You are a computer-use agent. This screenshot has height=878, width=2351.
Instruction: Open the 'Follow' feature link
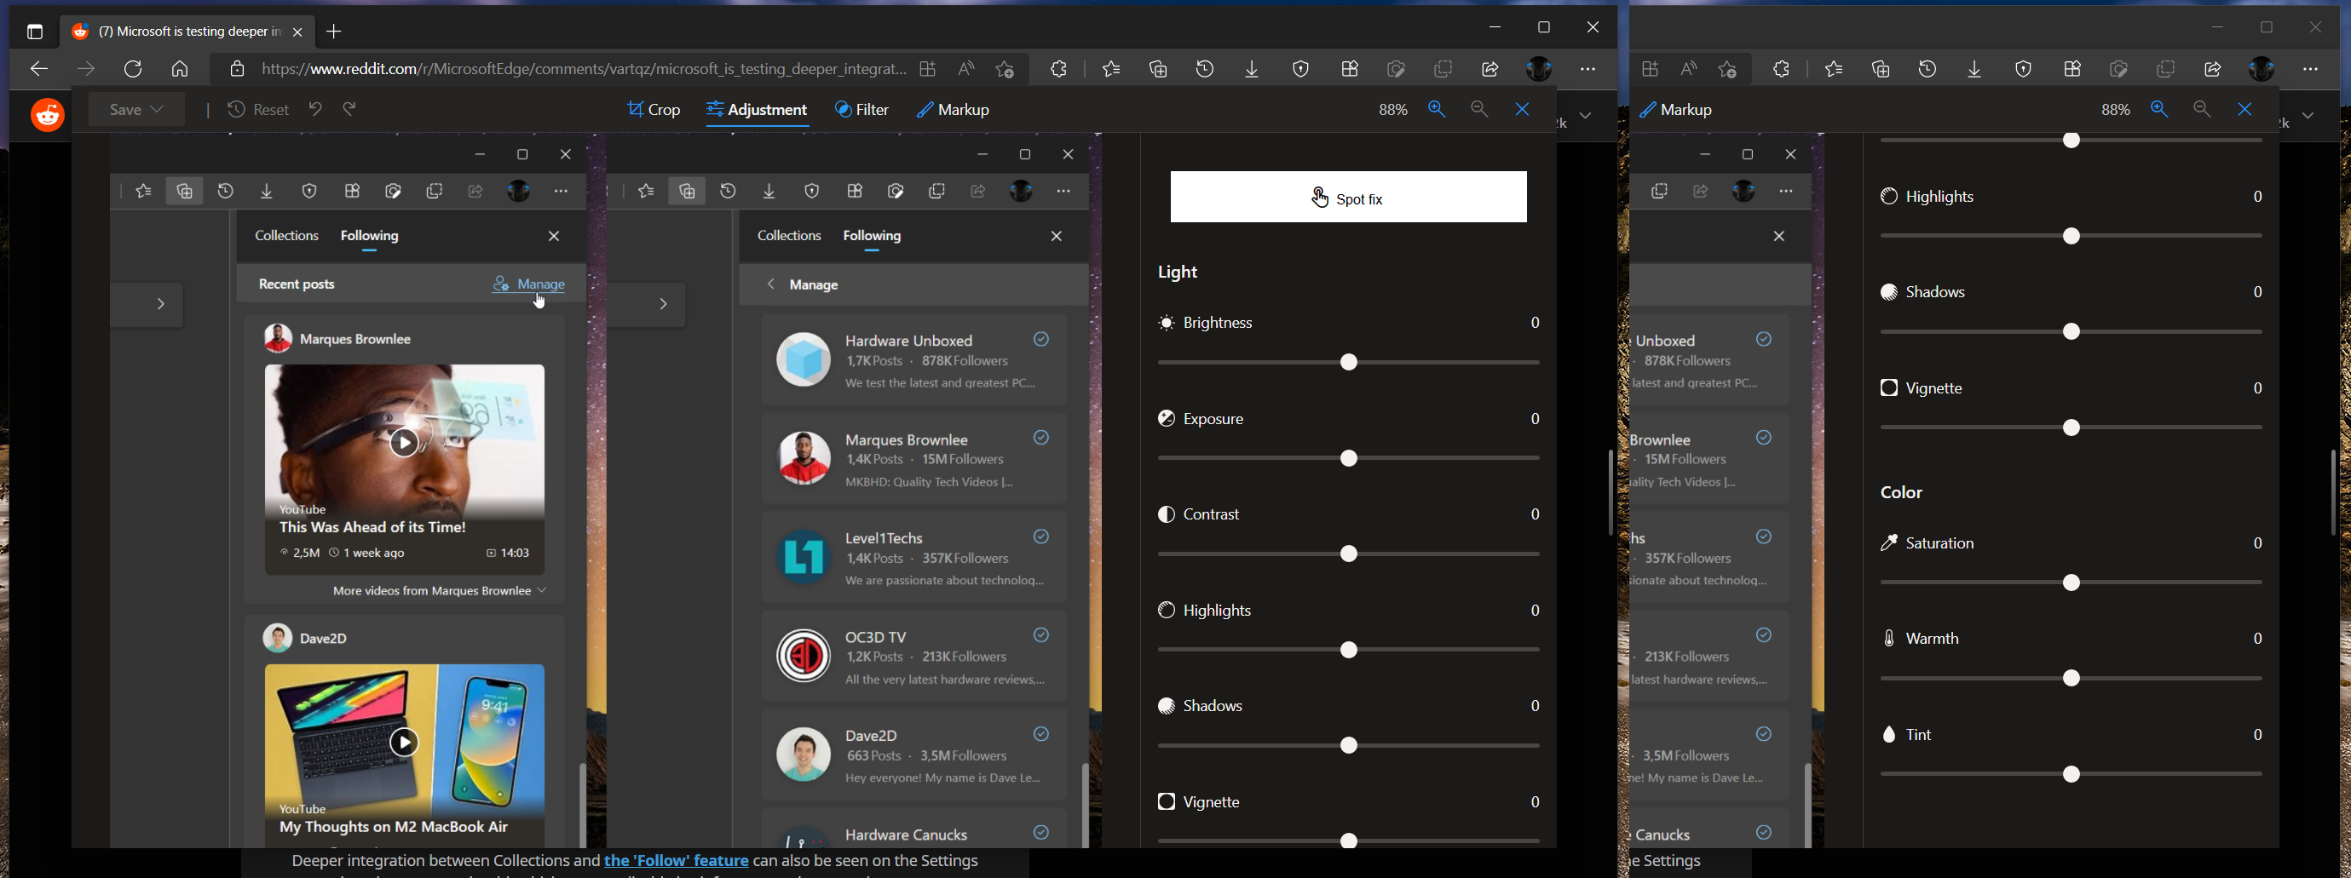click(676, 861)
